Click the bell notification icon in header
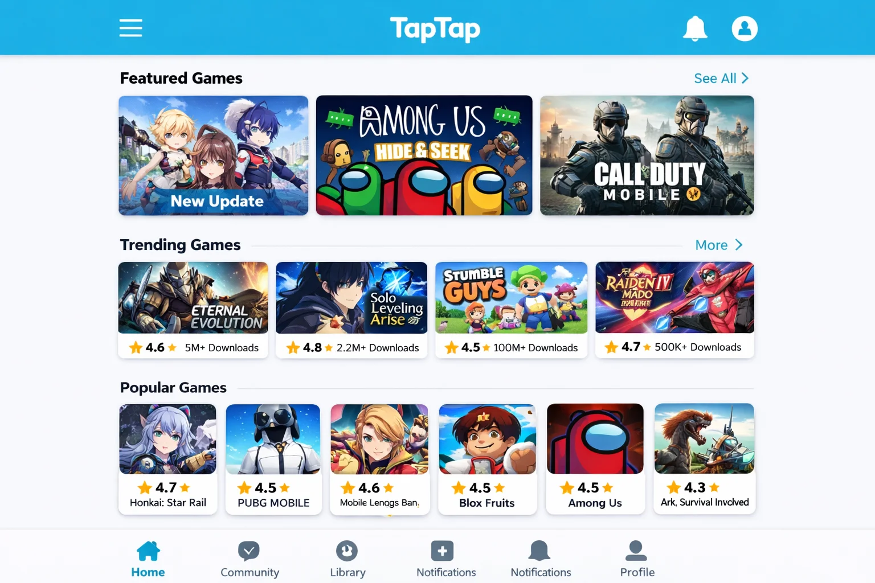Image resolution: width=875 pixels, height=583 pixels. [695, 28]
